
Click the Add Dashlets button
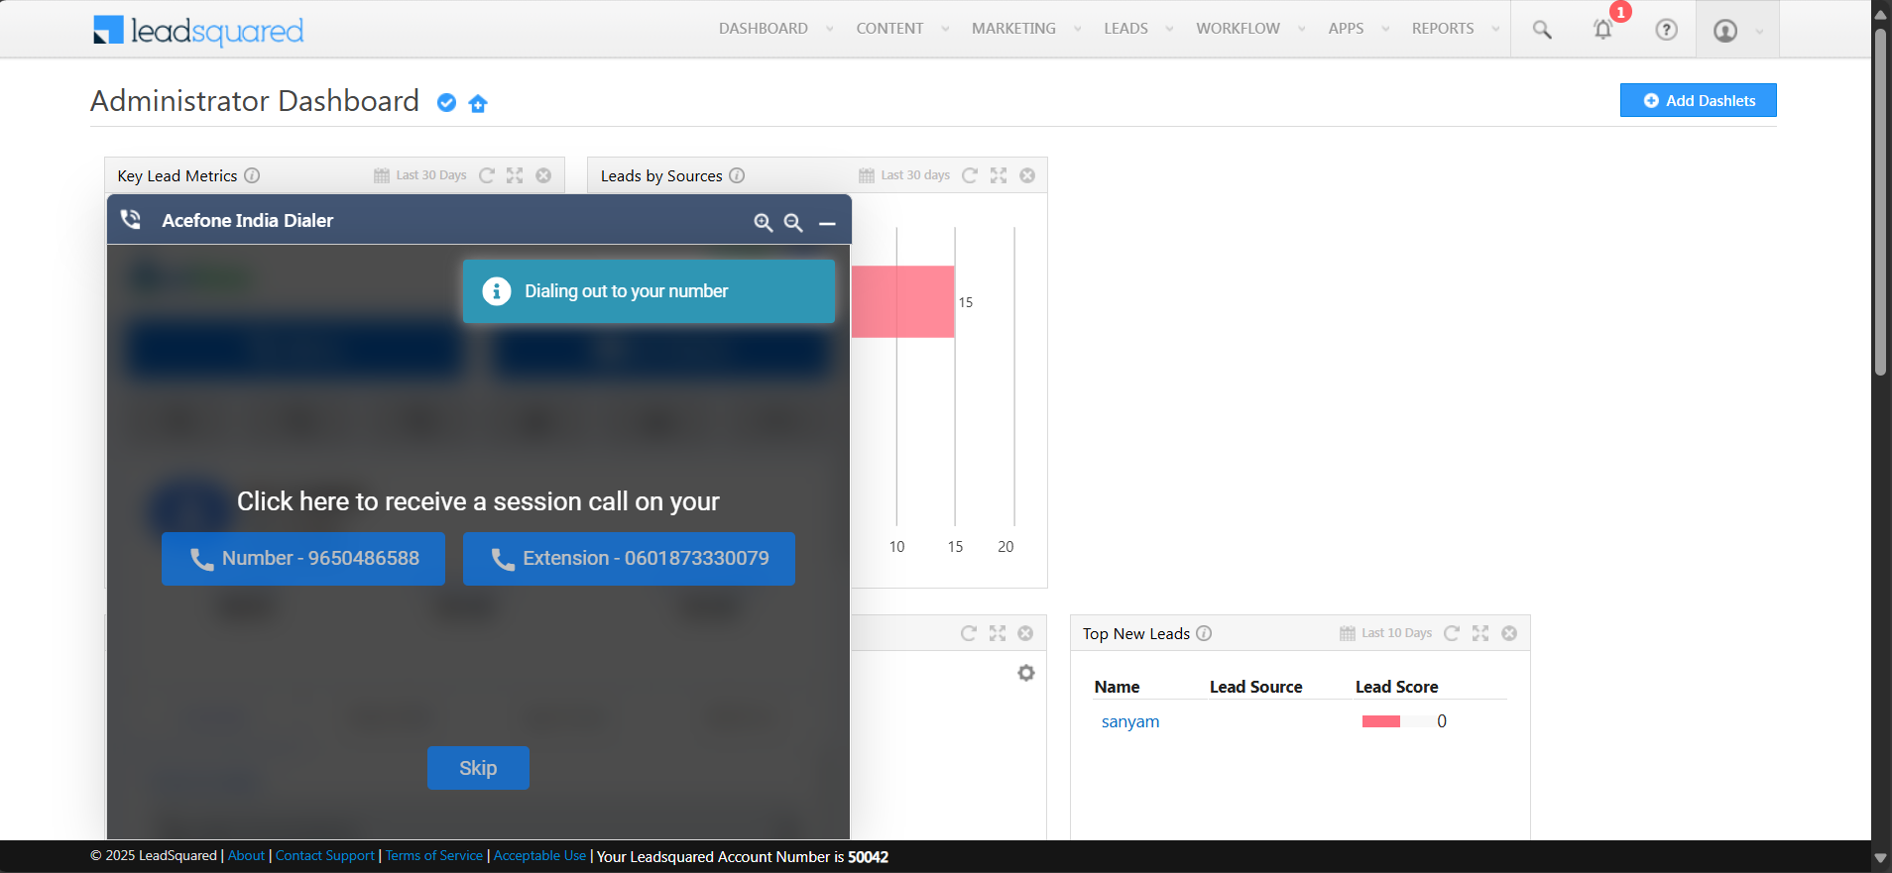click(1698, 100)
